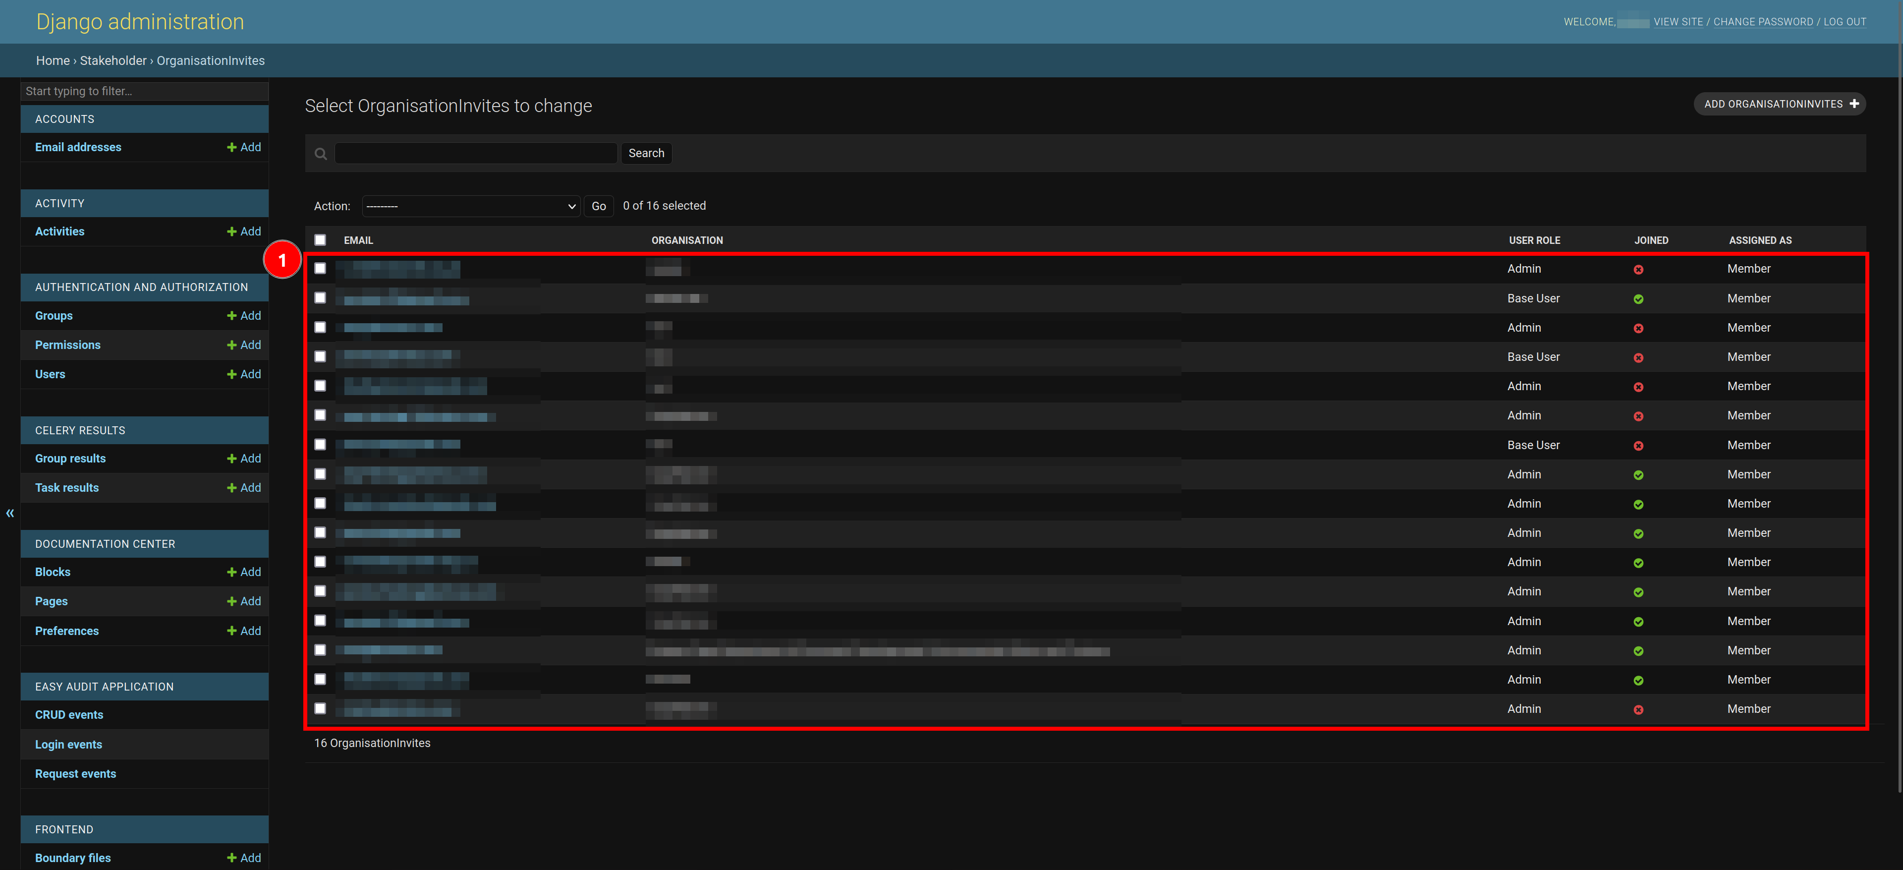
Task: Collapse the sidebar using the double chevron
Action: pos(9,513)
